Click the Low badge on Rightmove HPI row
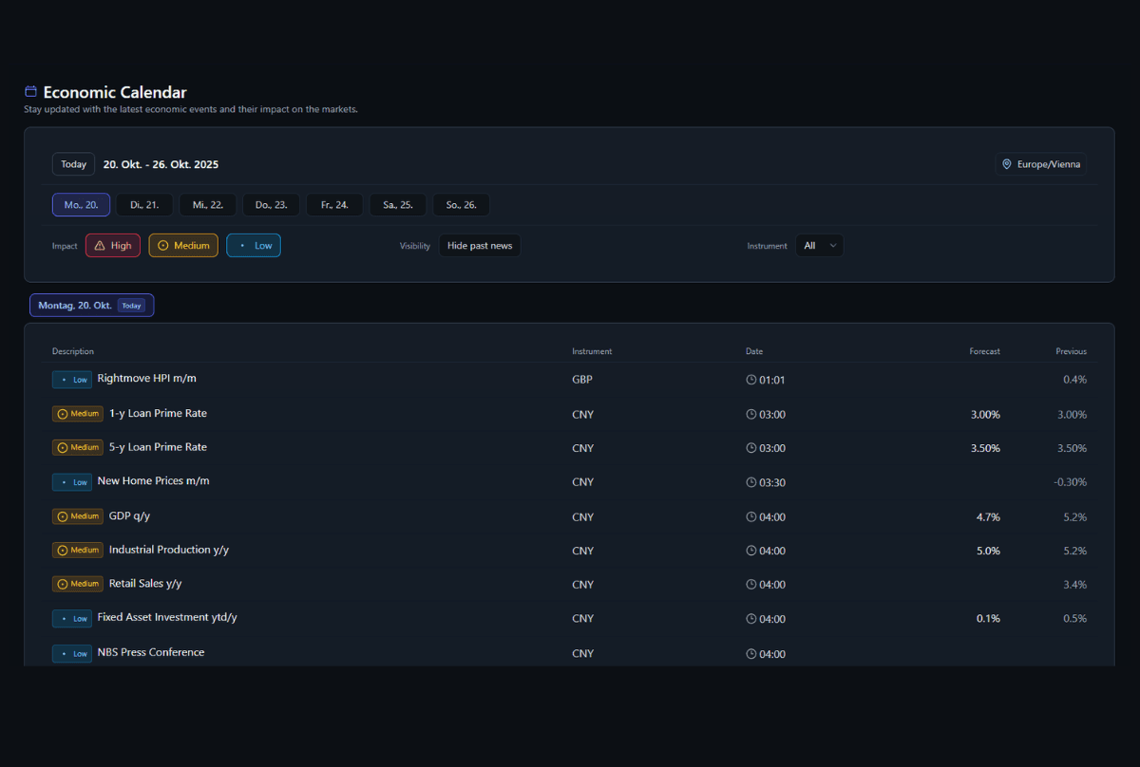The height and width of the screenshot is (767, 1140). click(x=72, y=380)
